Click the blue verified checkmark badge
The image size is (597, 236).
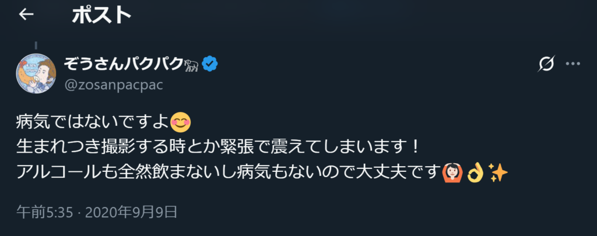tap(210, 64)
